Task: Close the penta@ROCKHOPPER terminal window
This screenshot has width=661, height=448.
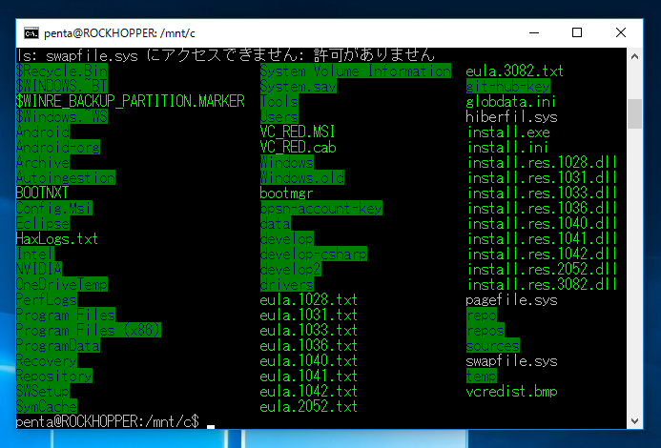Action: [x=621, y=32]
